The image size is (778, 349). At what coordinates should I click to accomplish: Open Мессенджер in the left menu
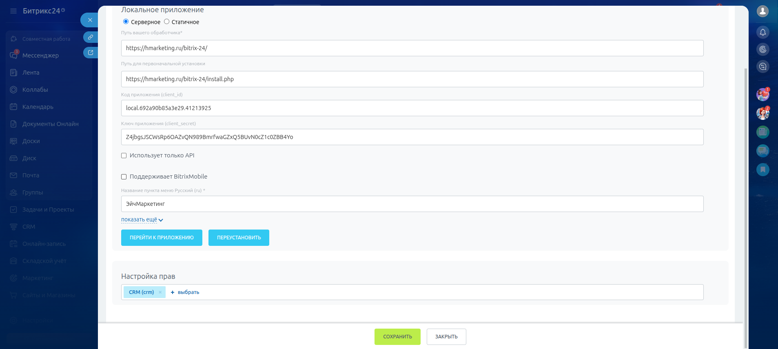tap(40, 55)
